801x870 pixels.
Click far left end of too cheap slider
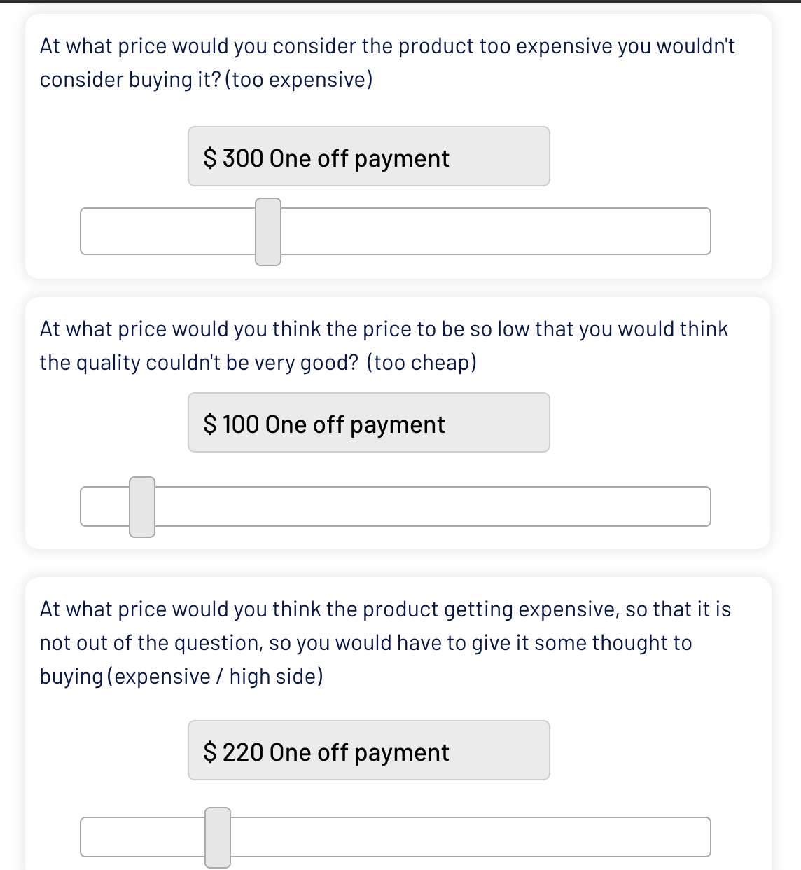[x=86, y=506]
